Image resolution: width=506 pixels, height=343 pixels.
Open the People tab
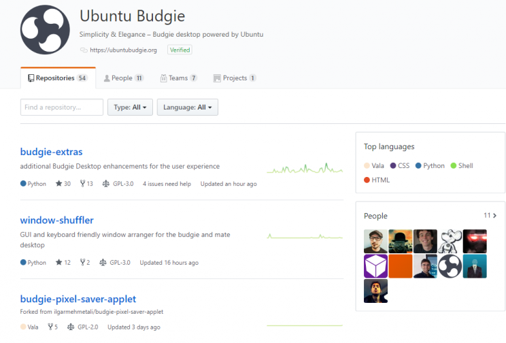coord(123,78)
